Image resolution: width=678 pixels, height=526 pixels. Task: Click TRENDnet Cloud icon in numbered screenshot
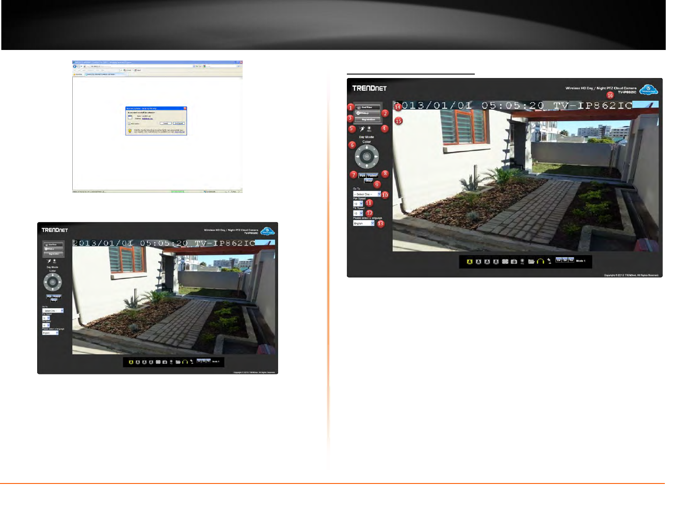tap(649, 90)
